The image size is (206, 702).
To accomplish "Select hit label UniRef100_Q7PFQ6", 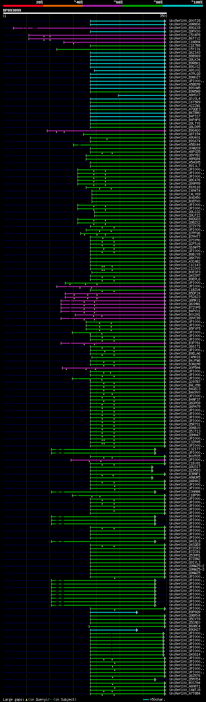I will [185, 233].
